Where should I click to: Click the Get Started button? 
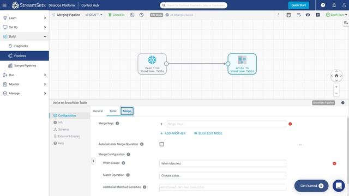pyautogui.click(x=311, y=186)
